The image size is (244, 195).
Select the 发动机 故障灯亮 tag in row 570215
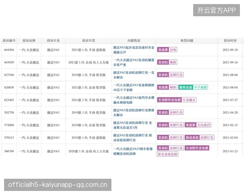point(170,138)
